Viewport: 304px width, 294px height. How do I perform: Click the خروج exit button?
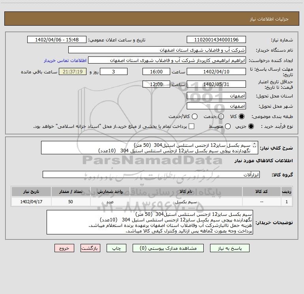pyautogui.click(x=64, y=248)
